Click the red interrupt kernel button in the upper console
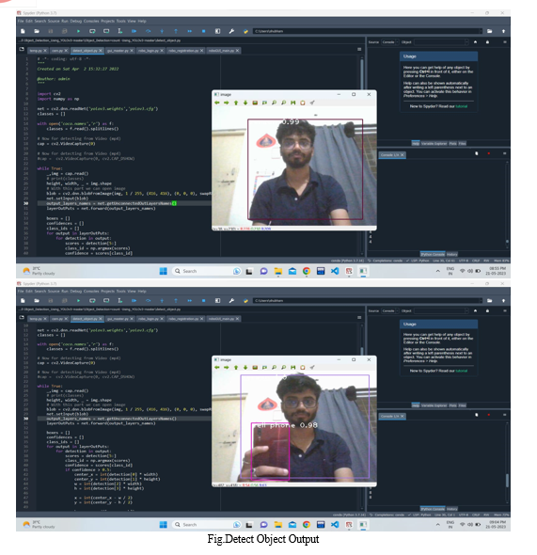Screen dimensions: 537x555 pos(488,153)
